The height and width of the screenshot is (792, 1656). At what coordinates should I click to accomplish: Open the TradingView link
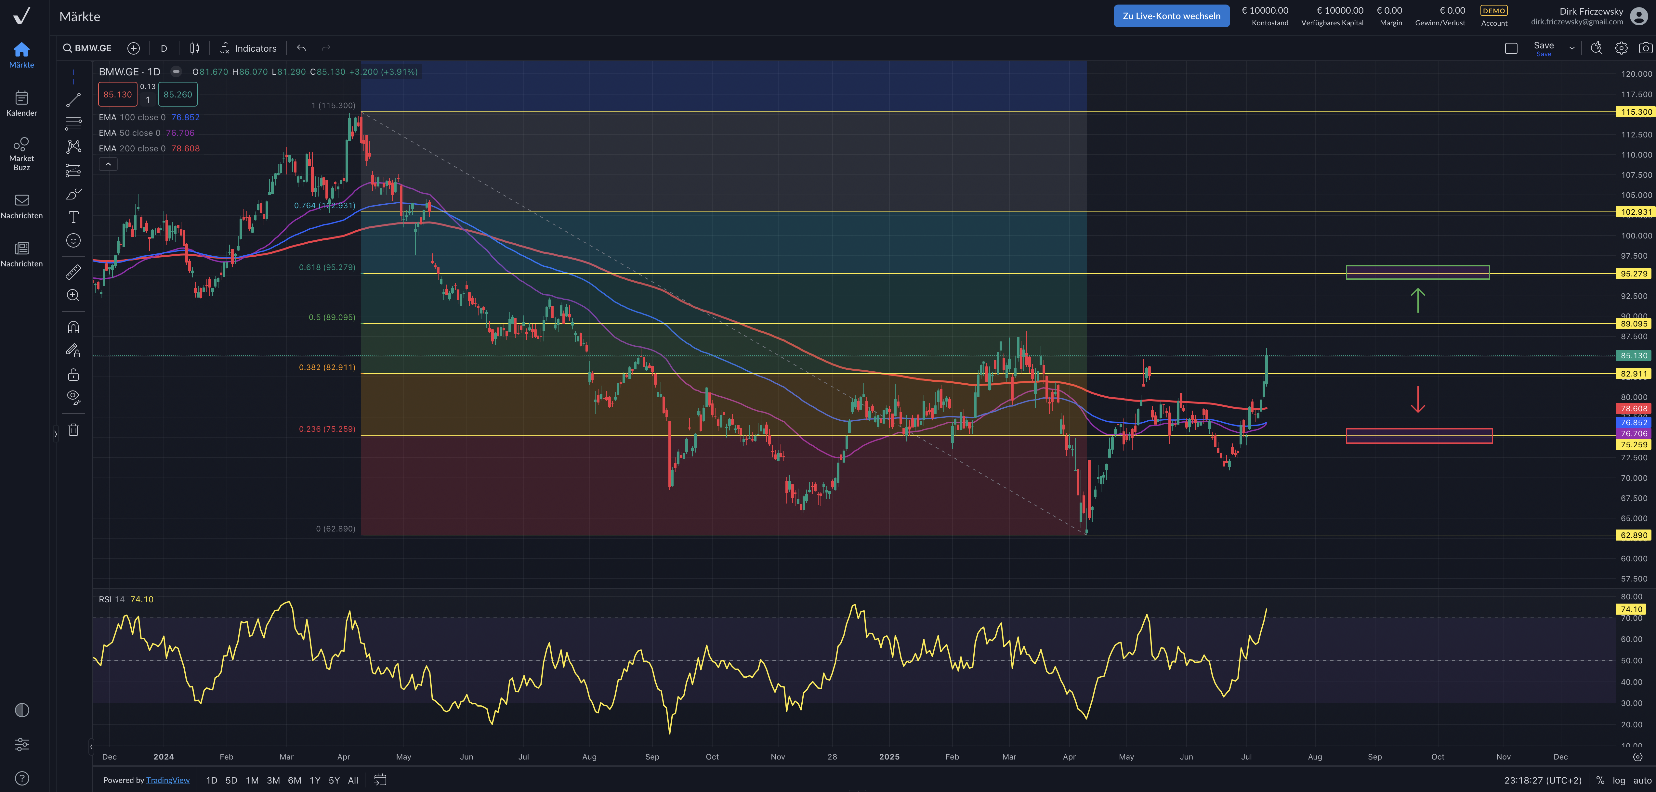click(x=167, y=780)
